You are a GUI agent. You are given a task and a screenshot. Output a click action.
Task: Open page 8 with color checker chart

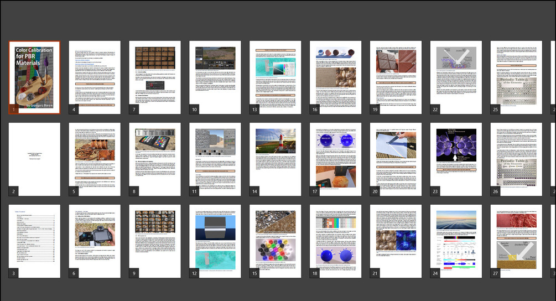point(155,159)
